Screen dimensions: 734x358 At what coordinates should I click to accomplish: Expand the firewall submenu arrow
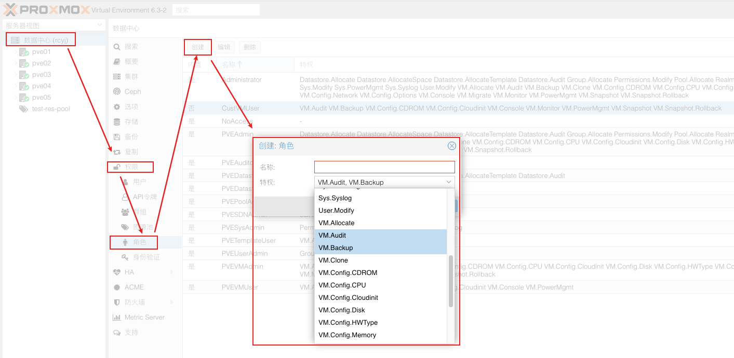pos(172,302)
